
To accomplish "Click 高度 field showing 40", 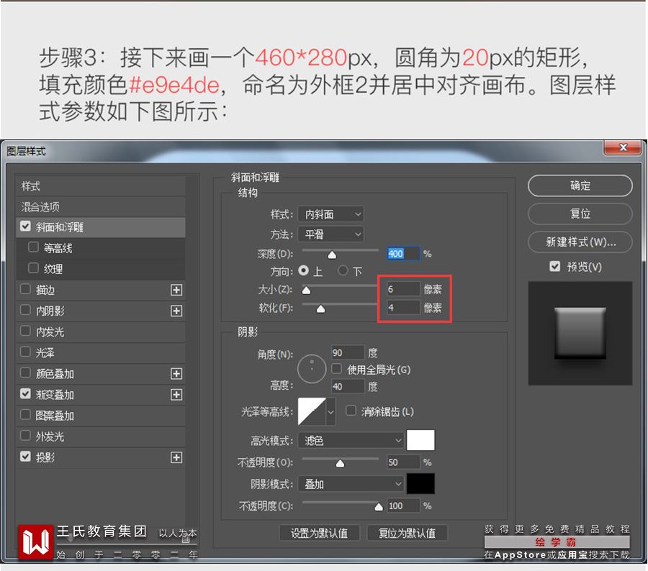I will coord(348,386).
